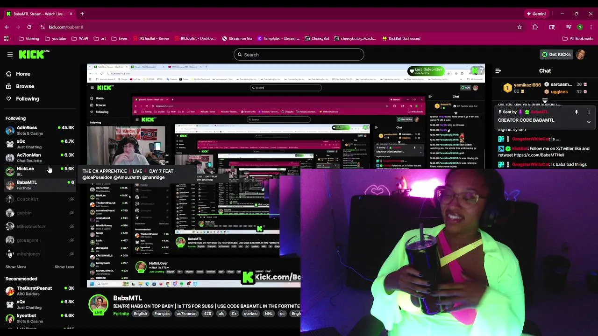View site information icon in address bar
This screenshot has height=336, width=598.
click(x=43, y=27)
